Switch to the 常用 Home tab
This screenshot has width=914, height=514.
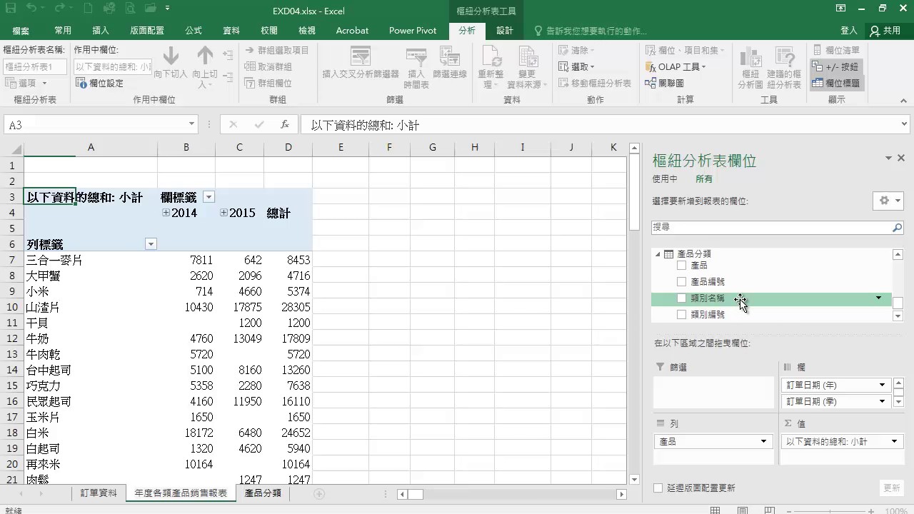click(63, 31)
